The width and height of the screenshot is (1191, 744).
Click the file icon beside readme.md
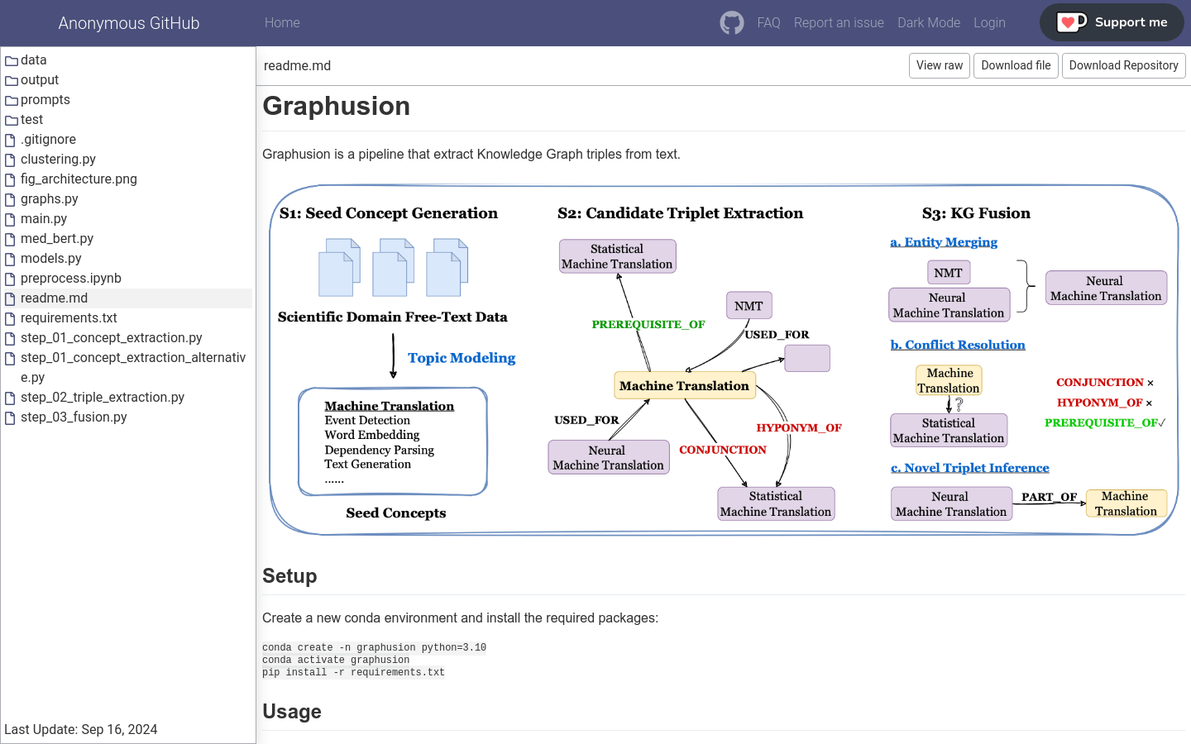click(x=11, y=298)
